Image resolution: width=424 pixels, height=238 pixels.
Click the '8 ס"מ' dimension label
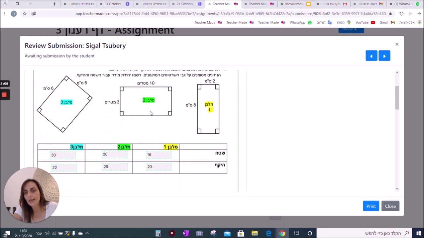191,105
